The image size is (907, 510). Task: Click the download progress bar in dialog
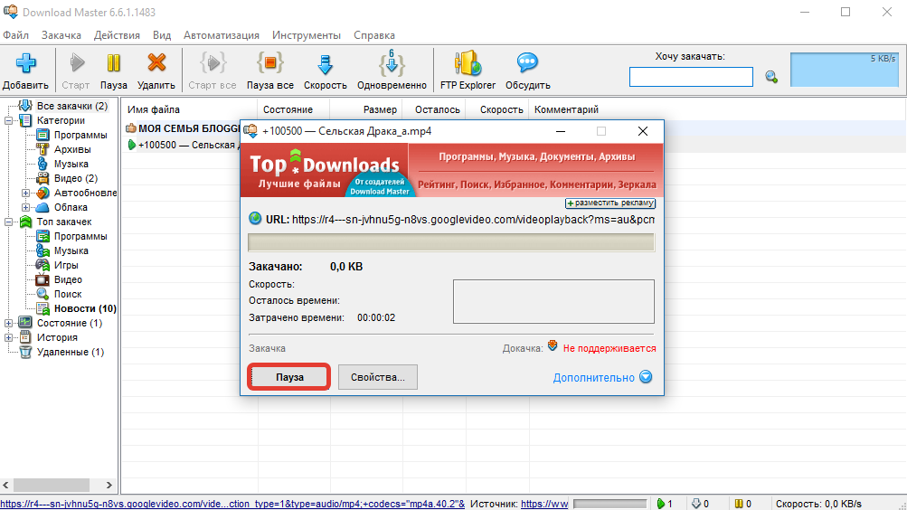click(451, 242)
